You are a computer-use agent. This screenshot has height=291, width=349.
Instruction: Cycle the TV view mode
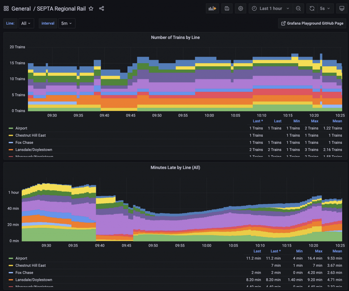coord(342,9)
